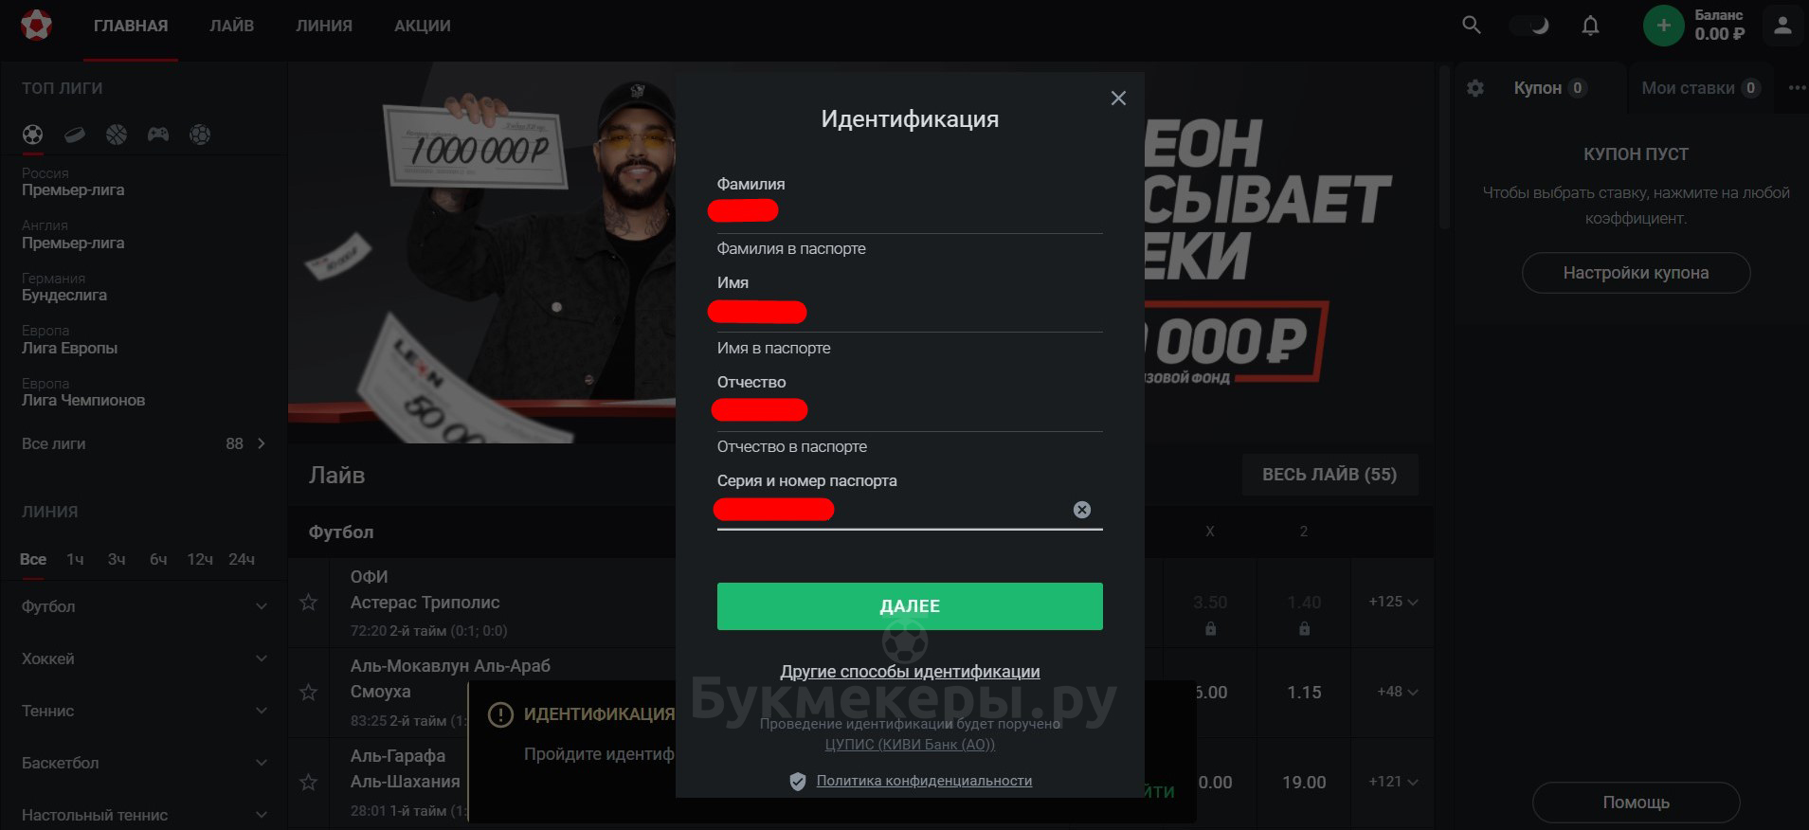Clear the passport number field

[1081, 510]
